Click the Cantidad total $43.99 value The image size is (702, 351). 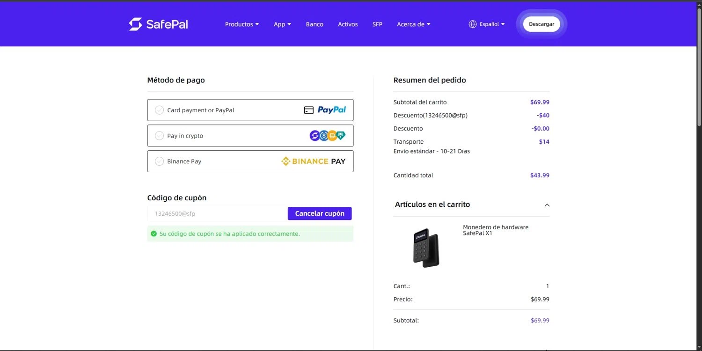click(540, 175)
